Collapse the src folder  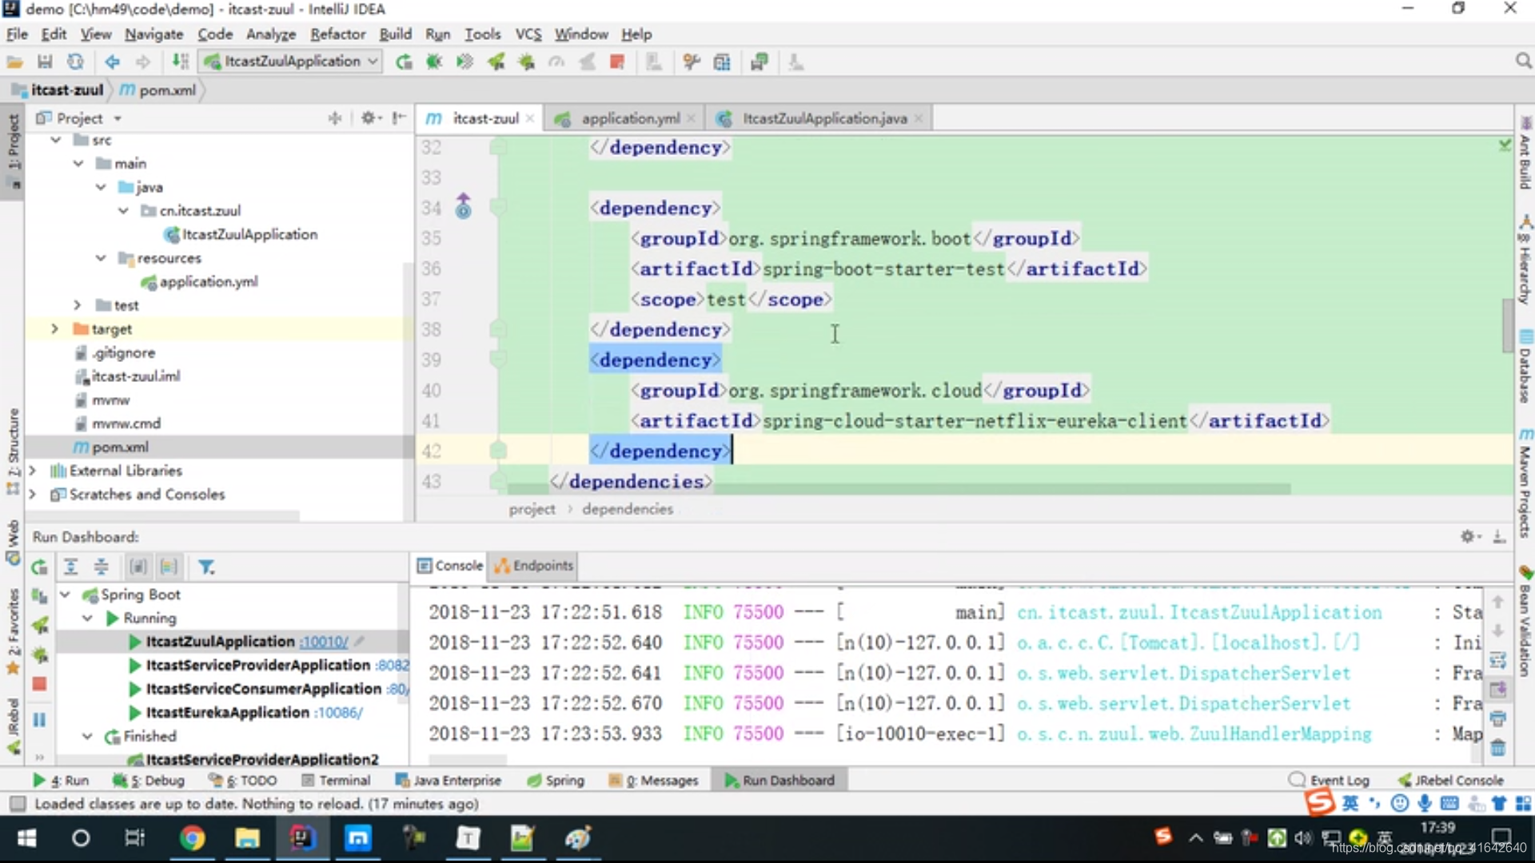click(x=55, y=140)
